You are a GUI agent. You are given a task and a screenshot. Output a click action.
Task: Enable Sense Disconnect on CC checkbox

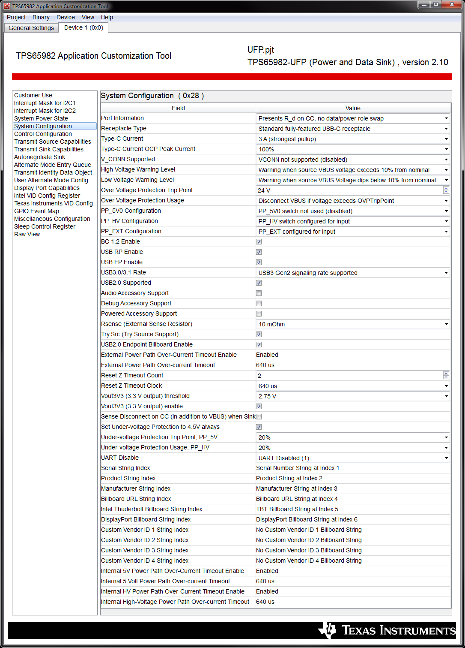[x=259, y=417]
